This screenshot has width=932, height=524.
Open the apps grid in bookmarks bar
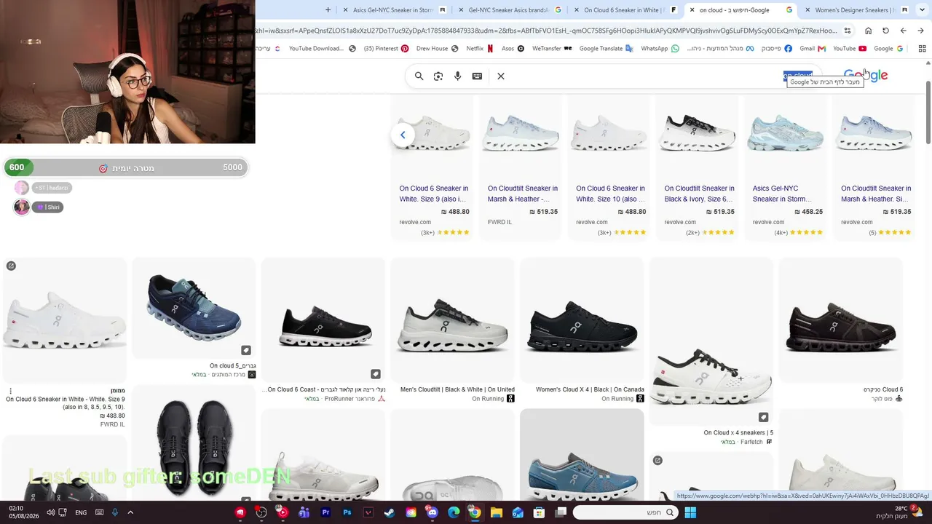click(x=922, y=49)
